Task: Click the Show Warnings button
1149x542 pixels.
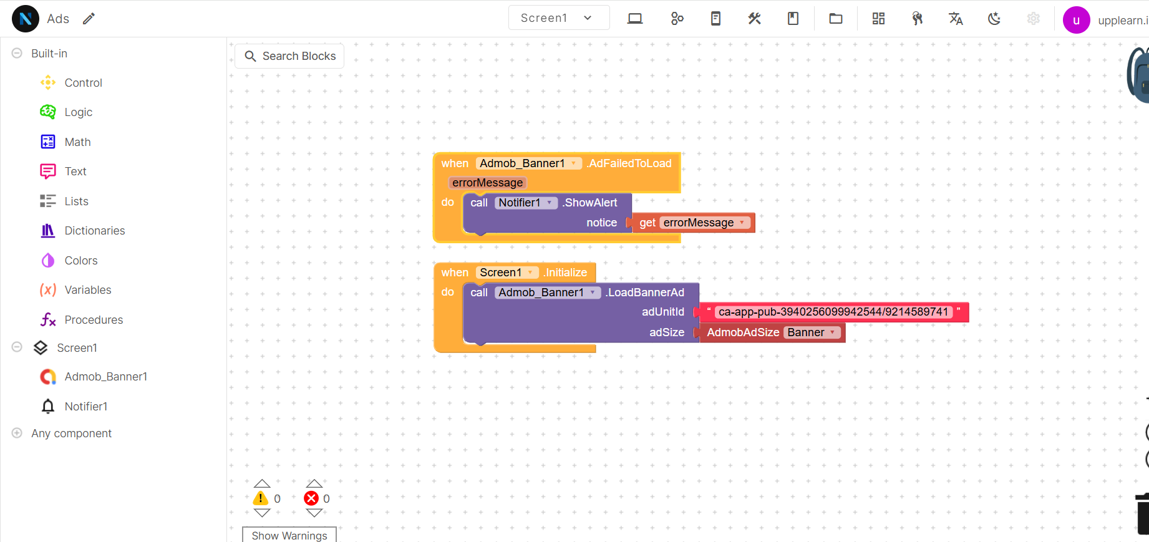Action: (x=289, y=535)
